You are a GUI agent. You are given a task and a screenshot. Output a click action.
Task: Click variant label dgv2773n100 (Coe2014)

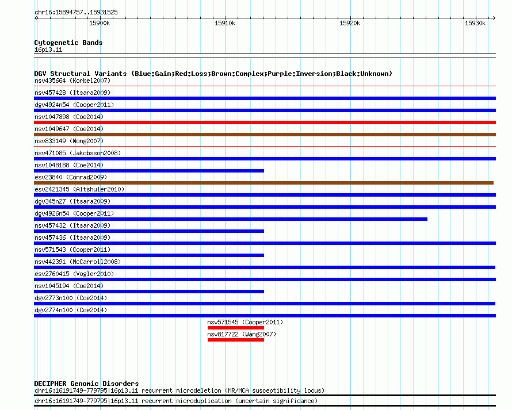(x=71, y=298)
